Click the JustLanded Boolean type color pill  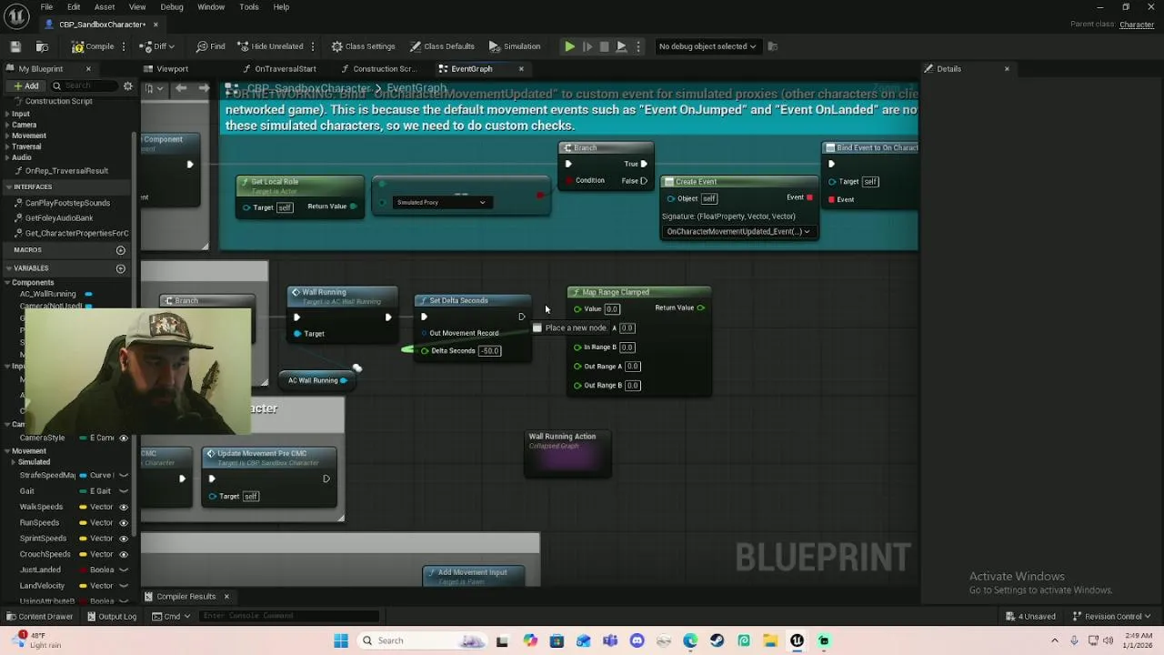[83, 570]
